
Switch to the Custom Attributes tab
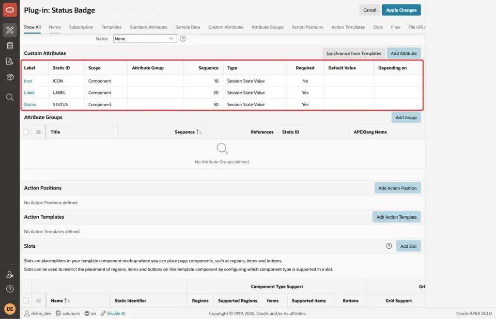coord(226,27)
